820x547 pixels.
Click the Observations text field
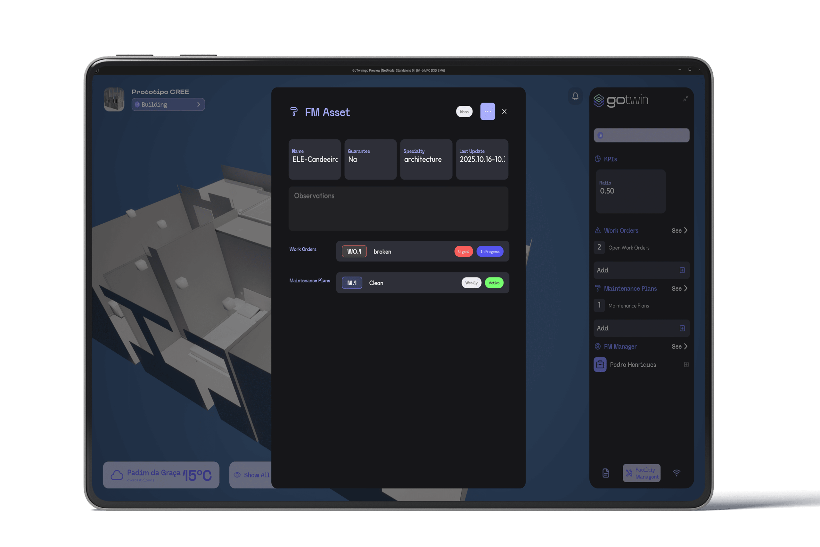click(398, 209)
